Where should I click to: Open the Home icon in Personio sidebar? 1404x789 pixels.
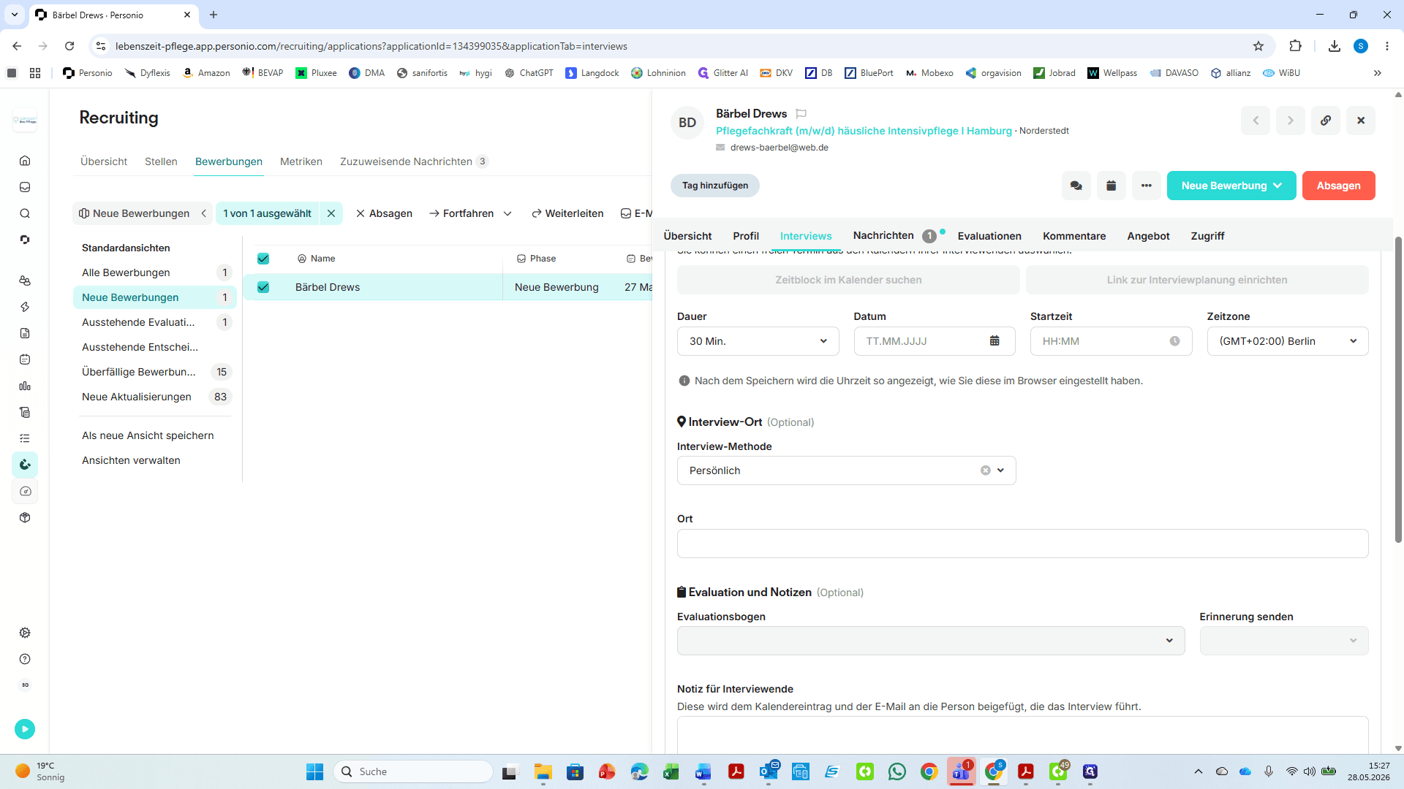(25, 161)
